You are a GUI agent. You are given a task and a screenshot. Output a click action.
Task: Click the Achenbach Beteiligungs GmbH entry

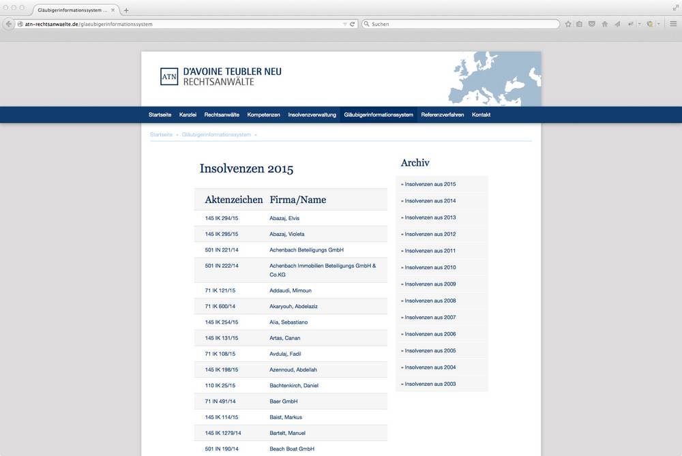click(306, 250)
